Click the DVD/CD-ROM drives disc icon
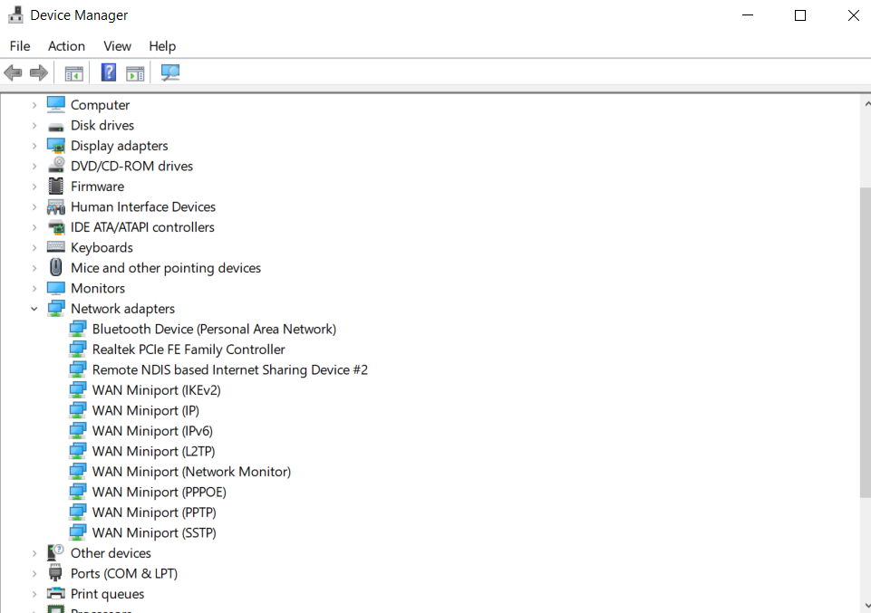Image resolution: width=871 pixels, height=613 pixels. point(55,166)
